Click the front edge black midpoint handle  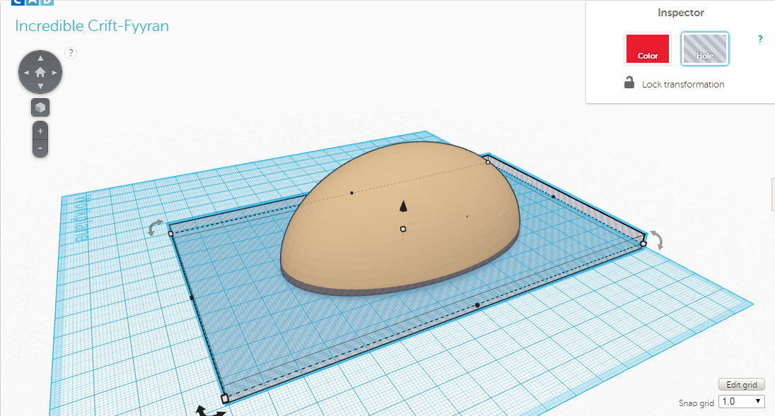477,305
